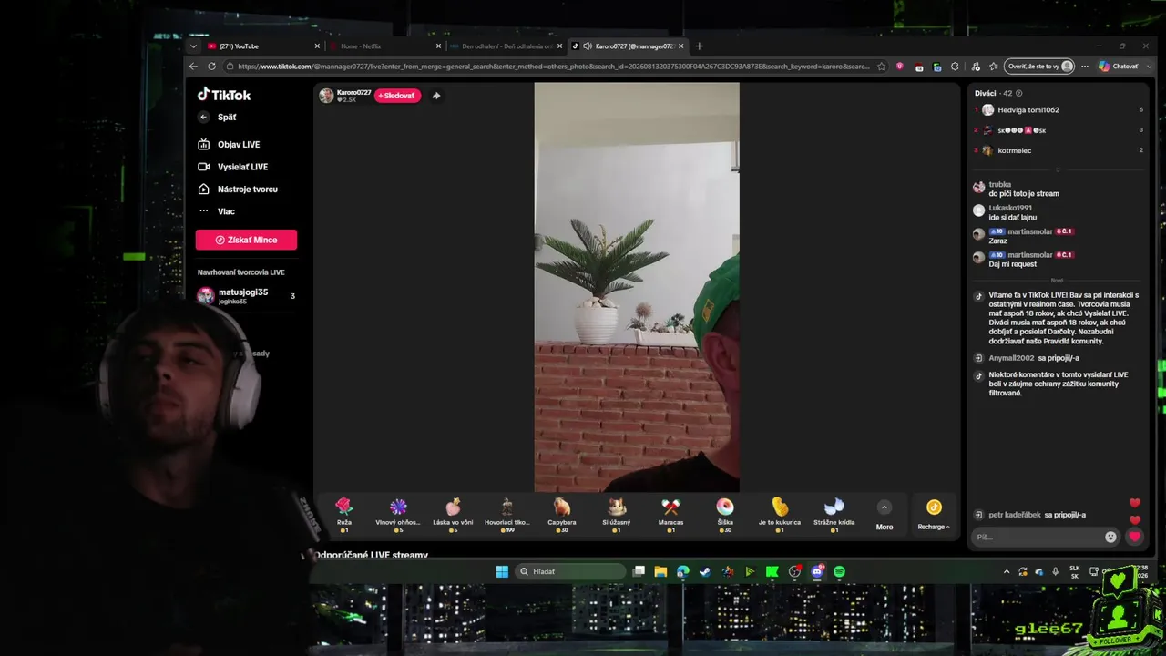Send Si úžasný gift
This screenshot has width=1166, height=656.
pyautogui.click(x=617, y=515)
